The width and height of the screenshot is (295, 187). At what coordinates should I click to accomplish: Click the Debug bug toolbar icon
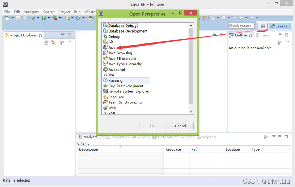pyautogui.click(x=33, y=18)
